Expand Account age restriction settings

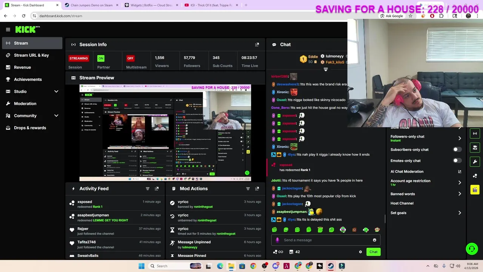click(460, 182)
